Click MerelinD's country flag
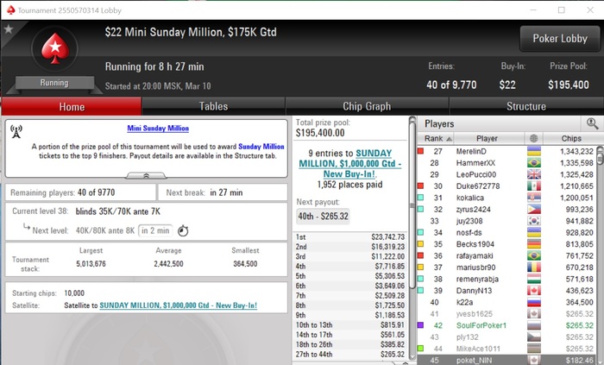 pyautogui.click(x=534, y=151)
